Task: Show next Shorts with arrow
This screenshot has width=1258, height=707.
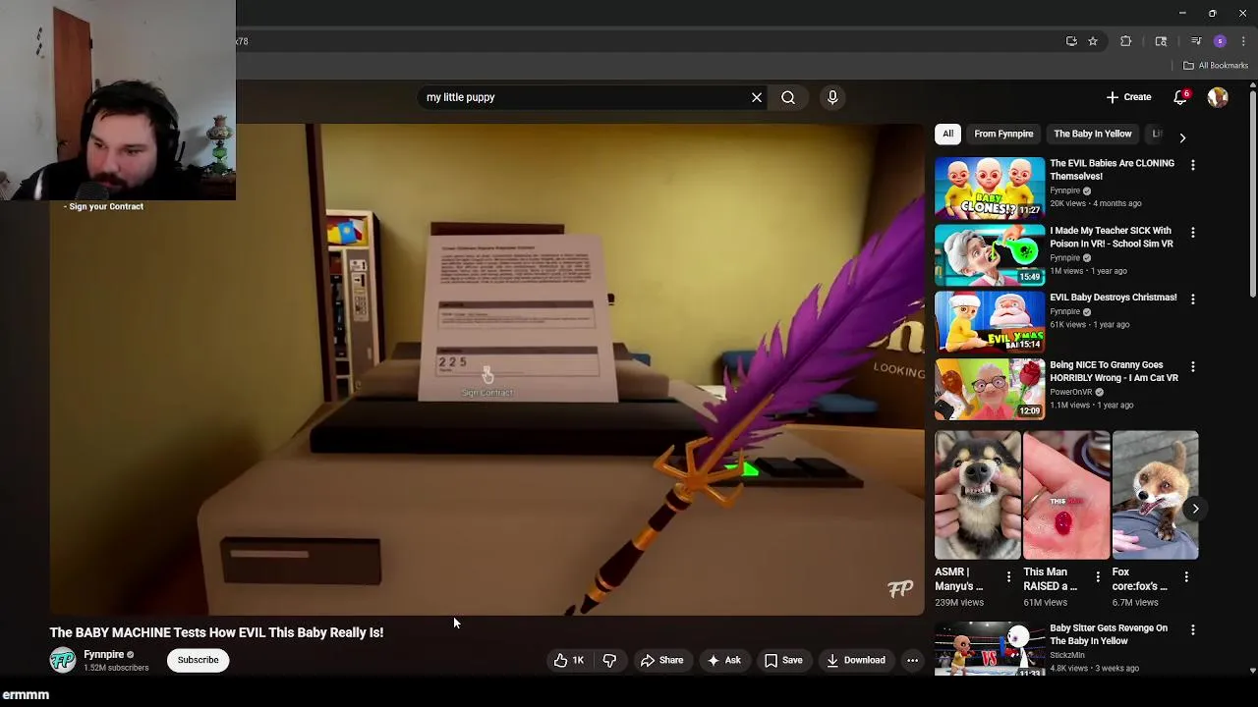Action: (1195, 509)
